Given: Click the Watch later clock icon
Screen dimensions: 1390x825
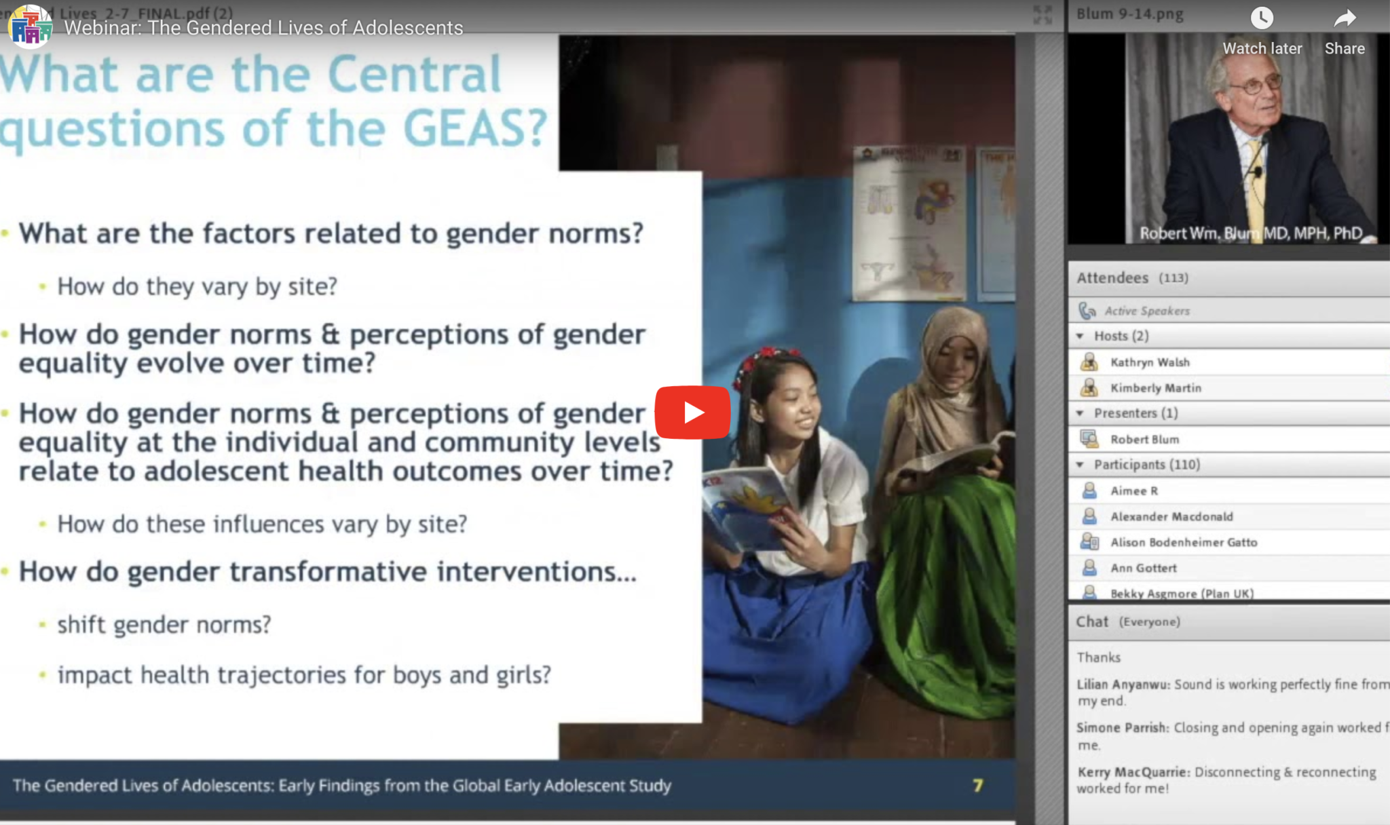Looking at the screenshot, I should coord(1262,18).
